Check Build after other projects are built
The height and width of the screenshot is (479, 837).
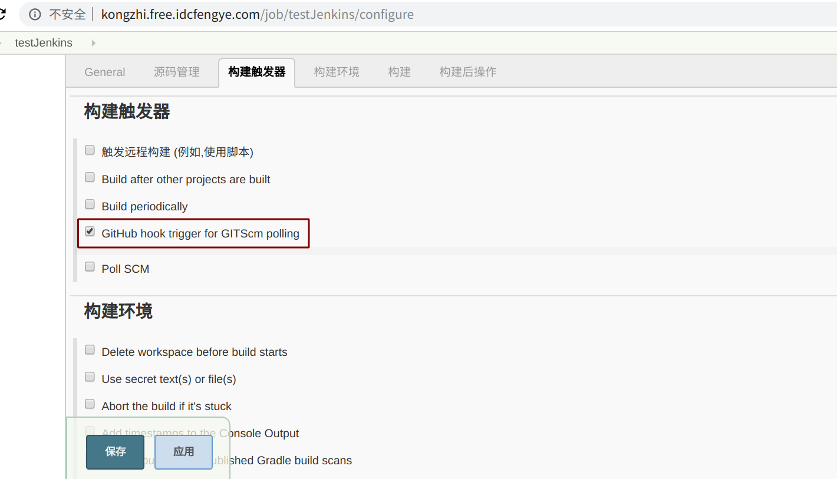pos(90,177)
